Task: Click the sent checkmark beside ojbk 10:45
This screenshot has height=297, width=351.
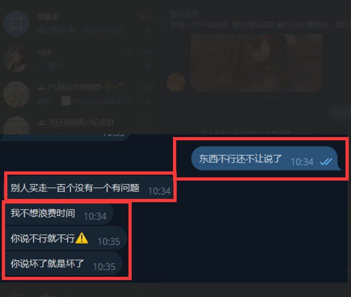Action: 129,52
